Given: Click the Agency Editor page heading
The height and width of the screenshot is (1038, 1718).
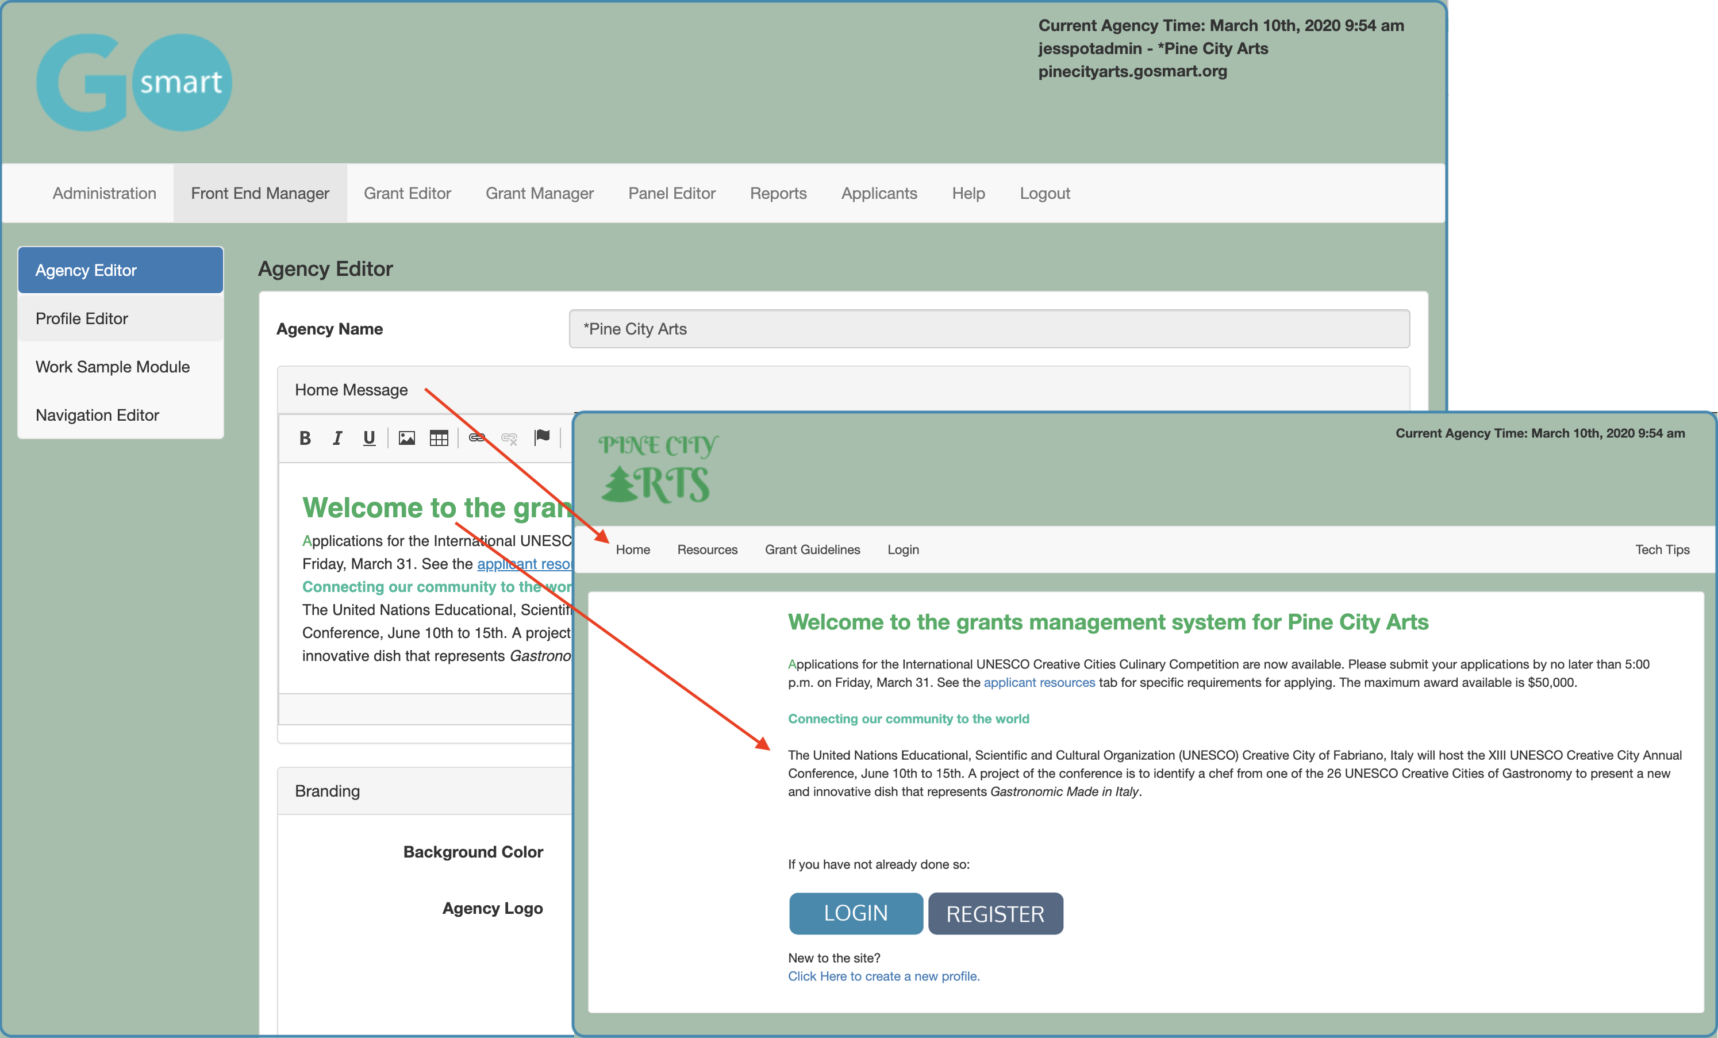Looking at the screenshot, I should click(x=326, y=268).
